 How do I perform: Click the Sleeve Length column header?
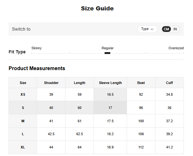pos(110,83)
